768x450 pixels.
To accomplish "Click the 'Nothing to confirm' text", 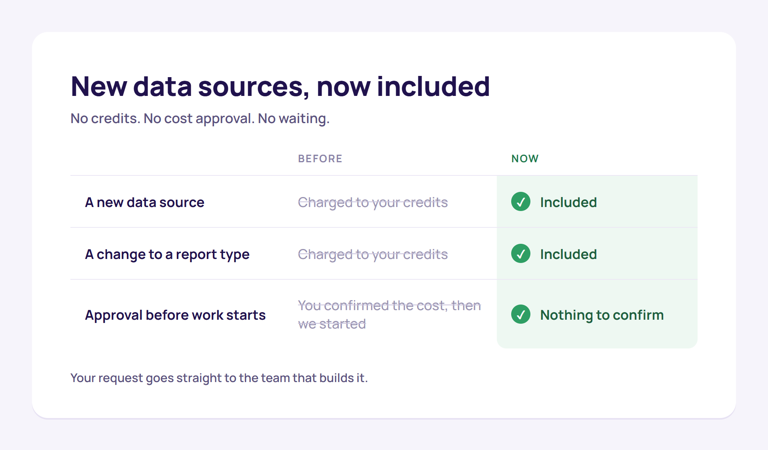I will pyautogui.click(x=602, y=315).
